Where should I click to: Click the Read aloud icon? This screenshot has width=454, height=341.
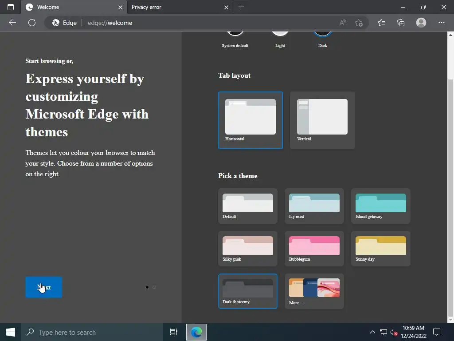tap(343, 23)
